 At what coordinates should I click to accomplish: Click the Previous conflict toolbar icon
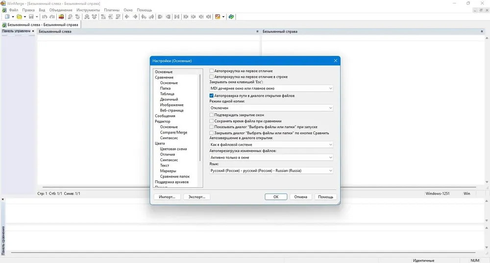95,17
